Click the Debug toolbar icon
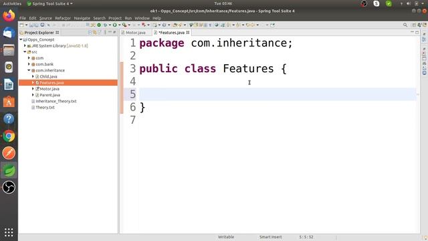Image resolution: width=428 pixels, height=241 pixels. point(105,25)
